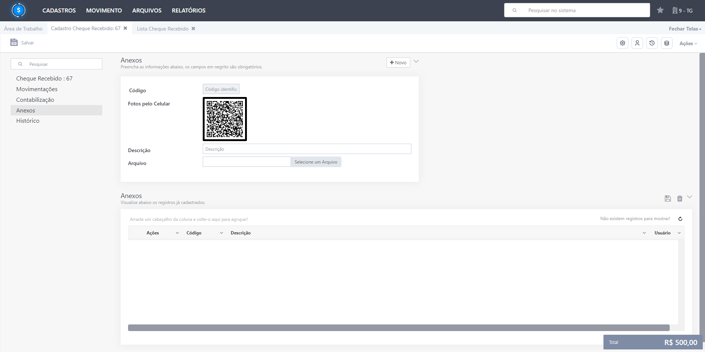Viewport: 705px width, 352px height.
Task: Click the Pesquisar no sistema search field
Action: pyautogui.click(x=577, y=10)
